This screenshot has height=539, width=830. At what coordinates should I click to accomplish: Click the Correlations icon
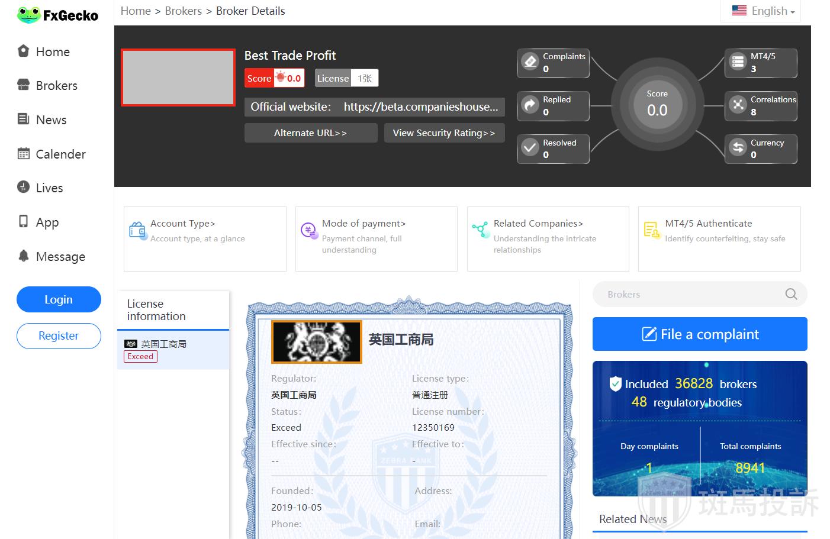(x=738, y=105)
